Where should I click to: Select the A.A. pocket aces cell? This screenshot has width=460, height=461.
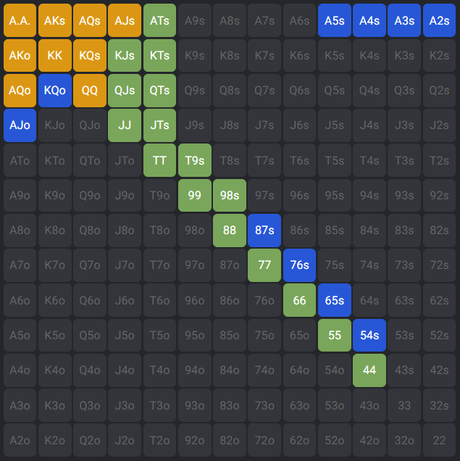(20, 20)
